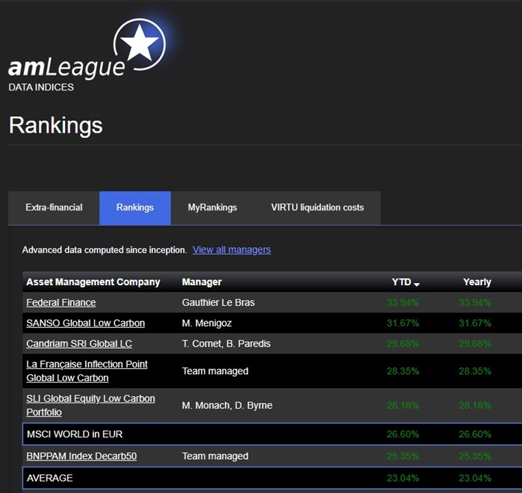The height and width of the screenshot is (493, 522).
Task: Click Federal Finance YTD value 33.94%
Action: coord(403,302)
